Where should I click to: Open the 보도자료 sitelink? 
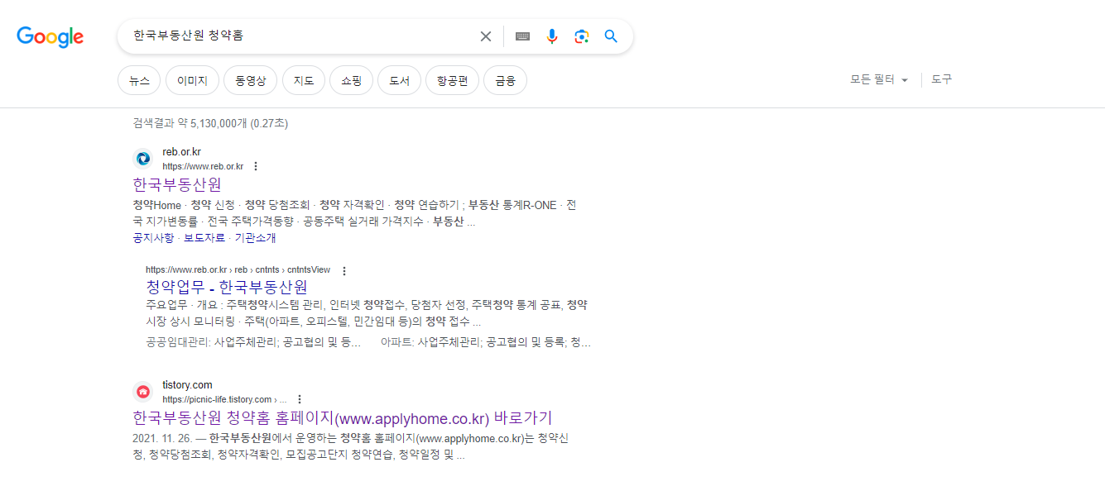(x=204, y=238)
